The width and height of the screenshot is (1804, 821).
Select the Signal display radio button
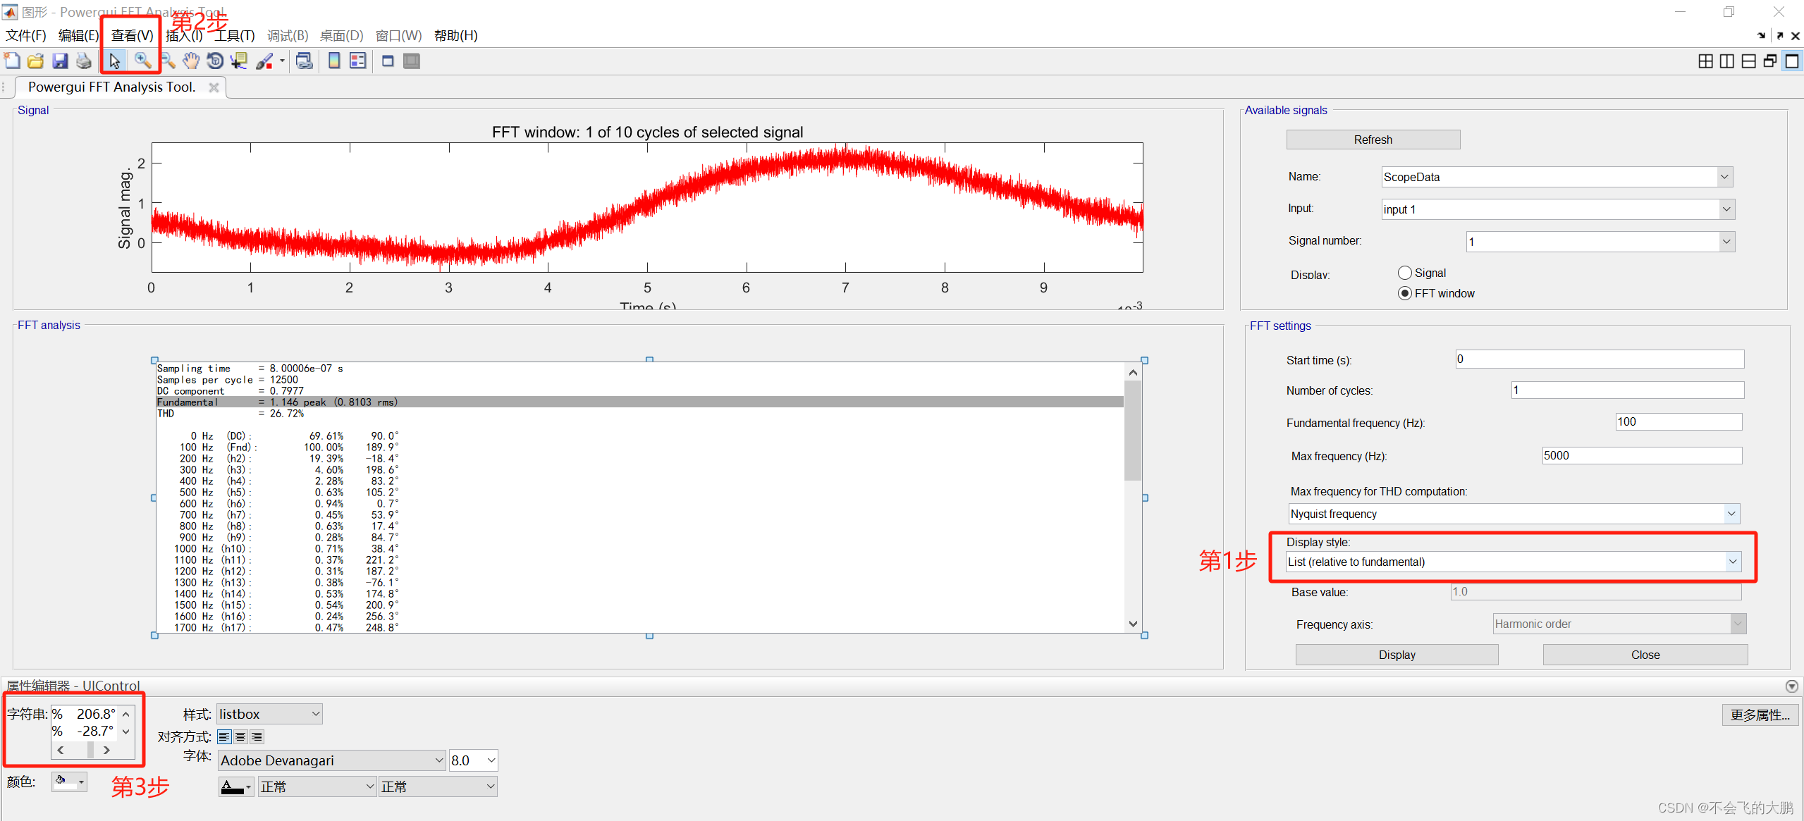point(1404,273)
